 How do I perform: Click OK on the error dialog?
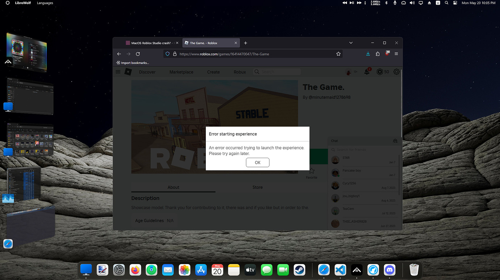[257, 162]
